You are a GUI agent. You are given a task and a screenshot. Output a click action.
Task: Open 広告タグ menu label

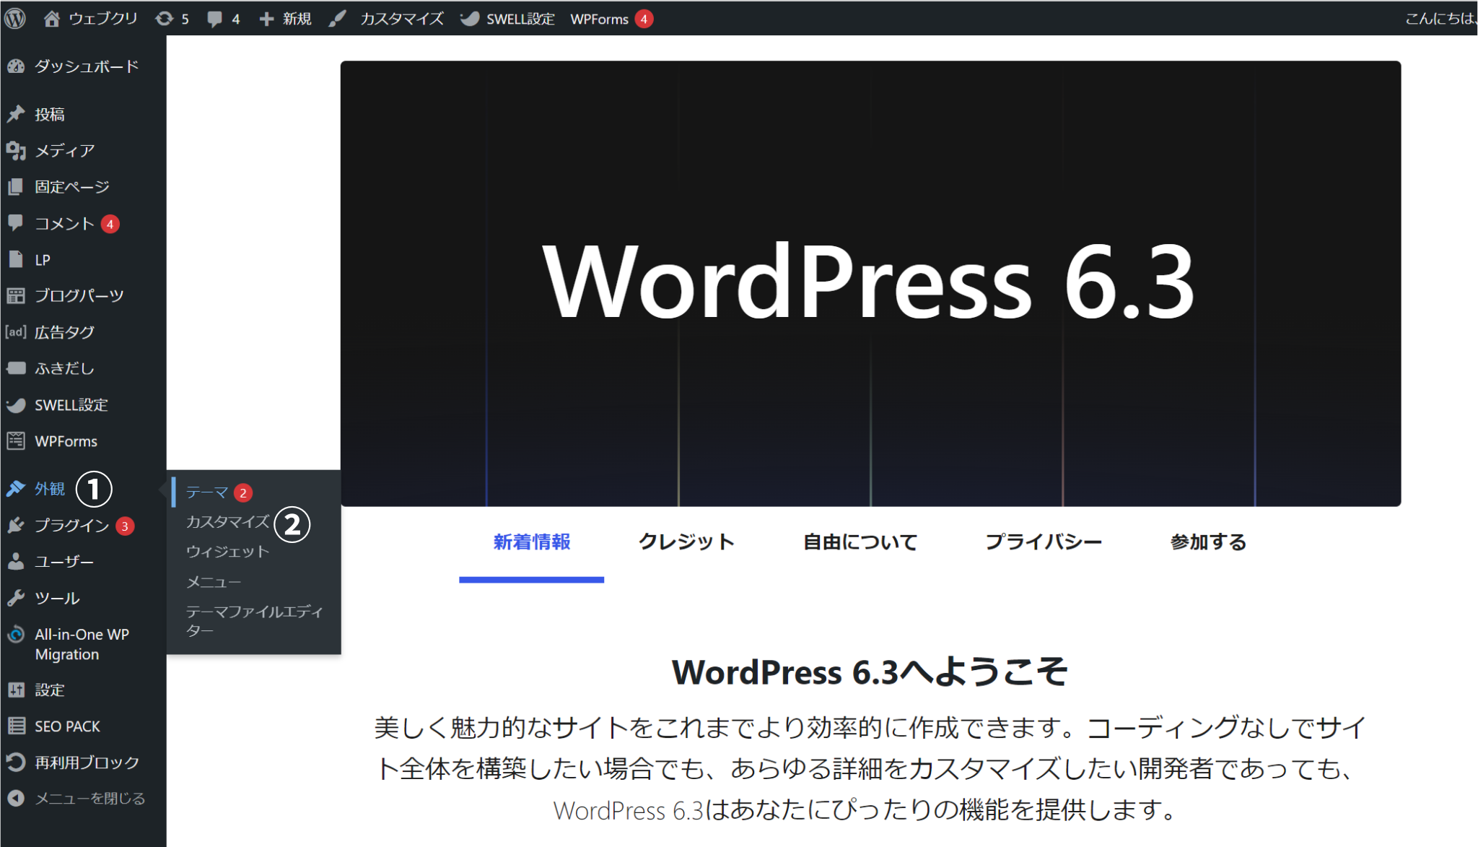pyautogui.click(x=65, y=332)
